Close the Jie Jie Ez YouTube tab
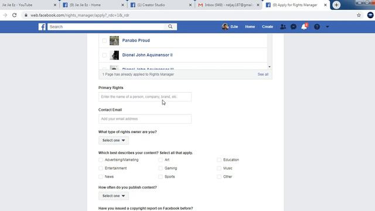 [x=55, y=5]
